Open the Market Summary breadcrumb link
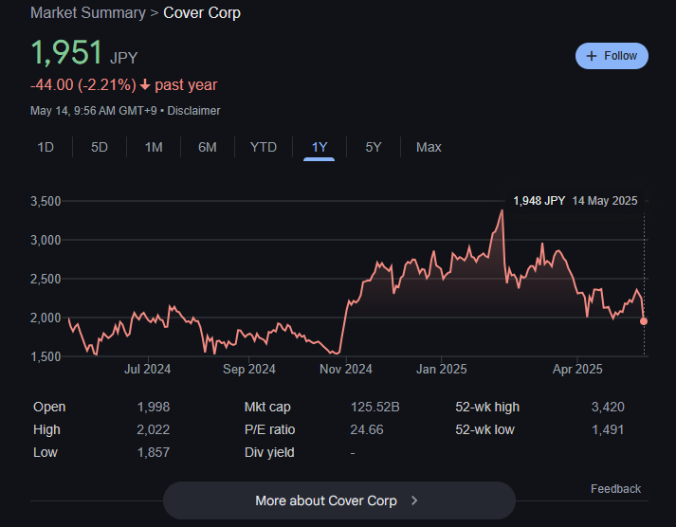 tap(88, 13)
